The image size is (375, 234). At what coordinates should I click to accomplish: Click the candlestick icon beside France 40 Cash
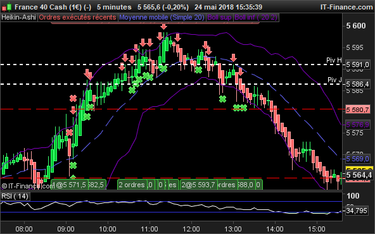7,7
